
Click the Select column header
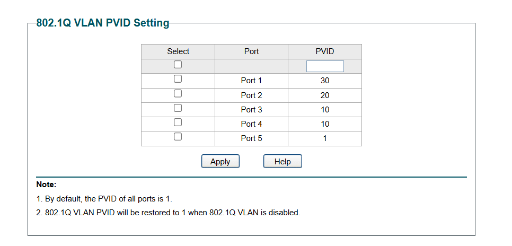[178, 51]
